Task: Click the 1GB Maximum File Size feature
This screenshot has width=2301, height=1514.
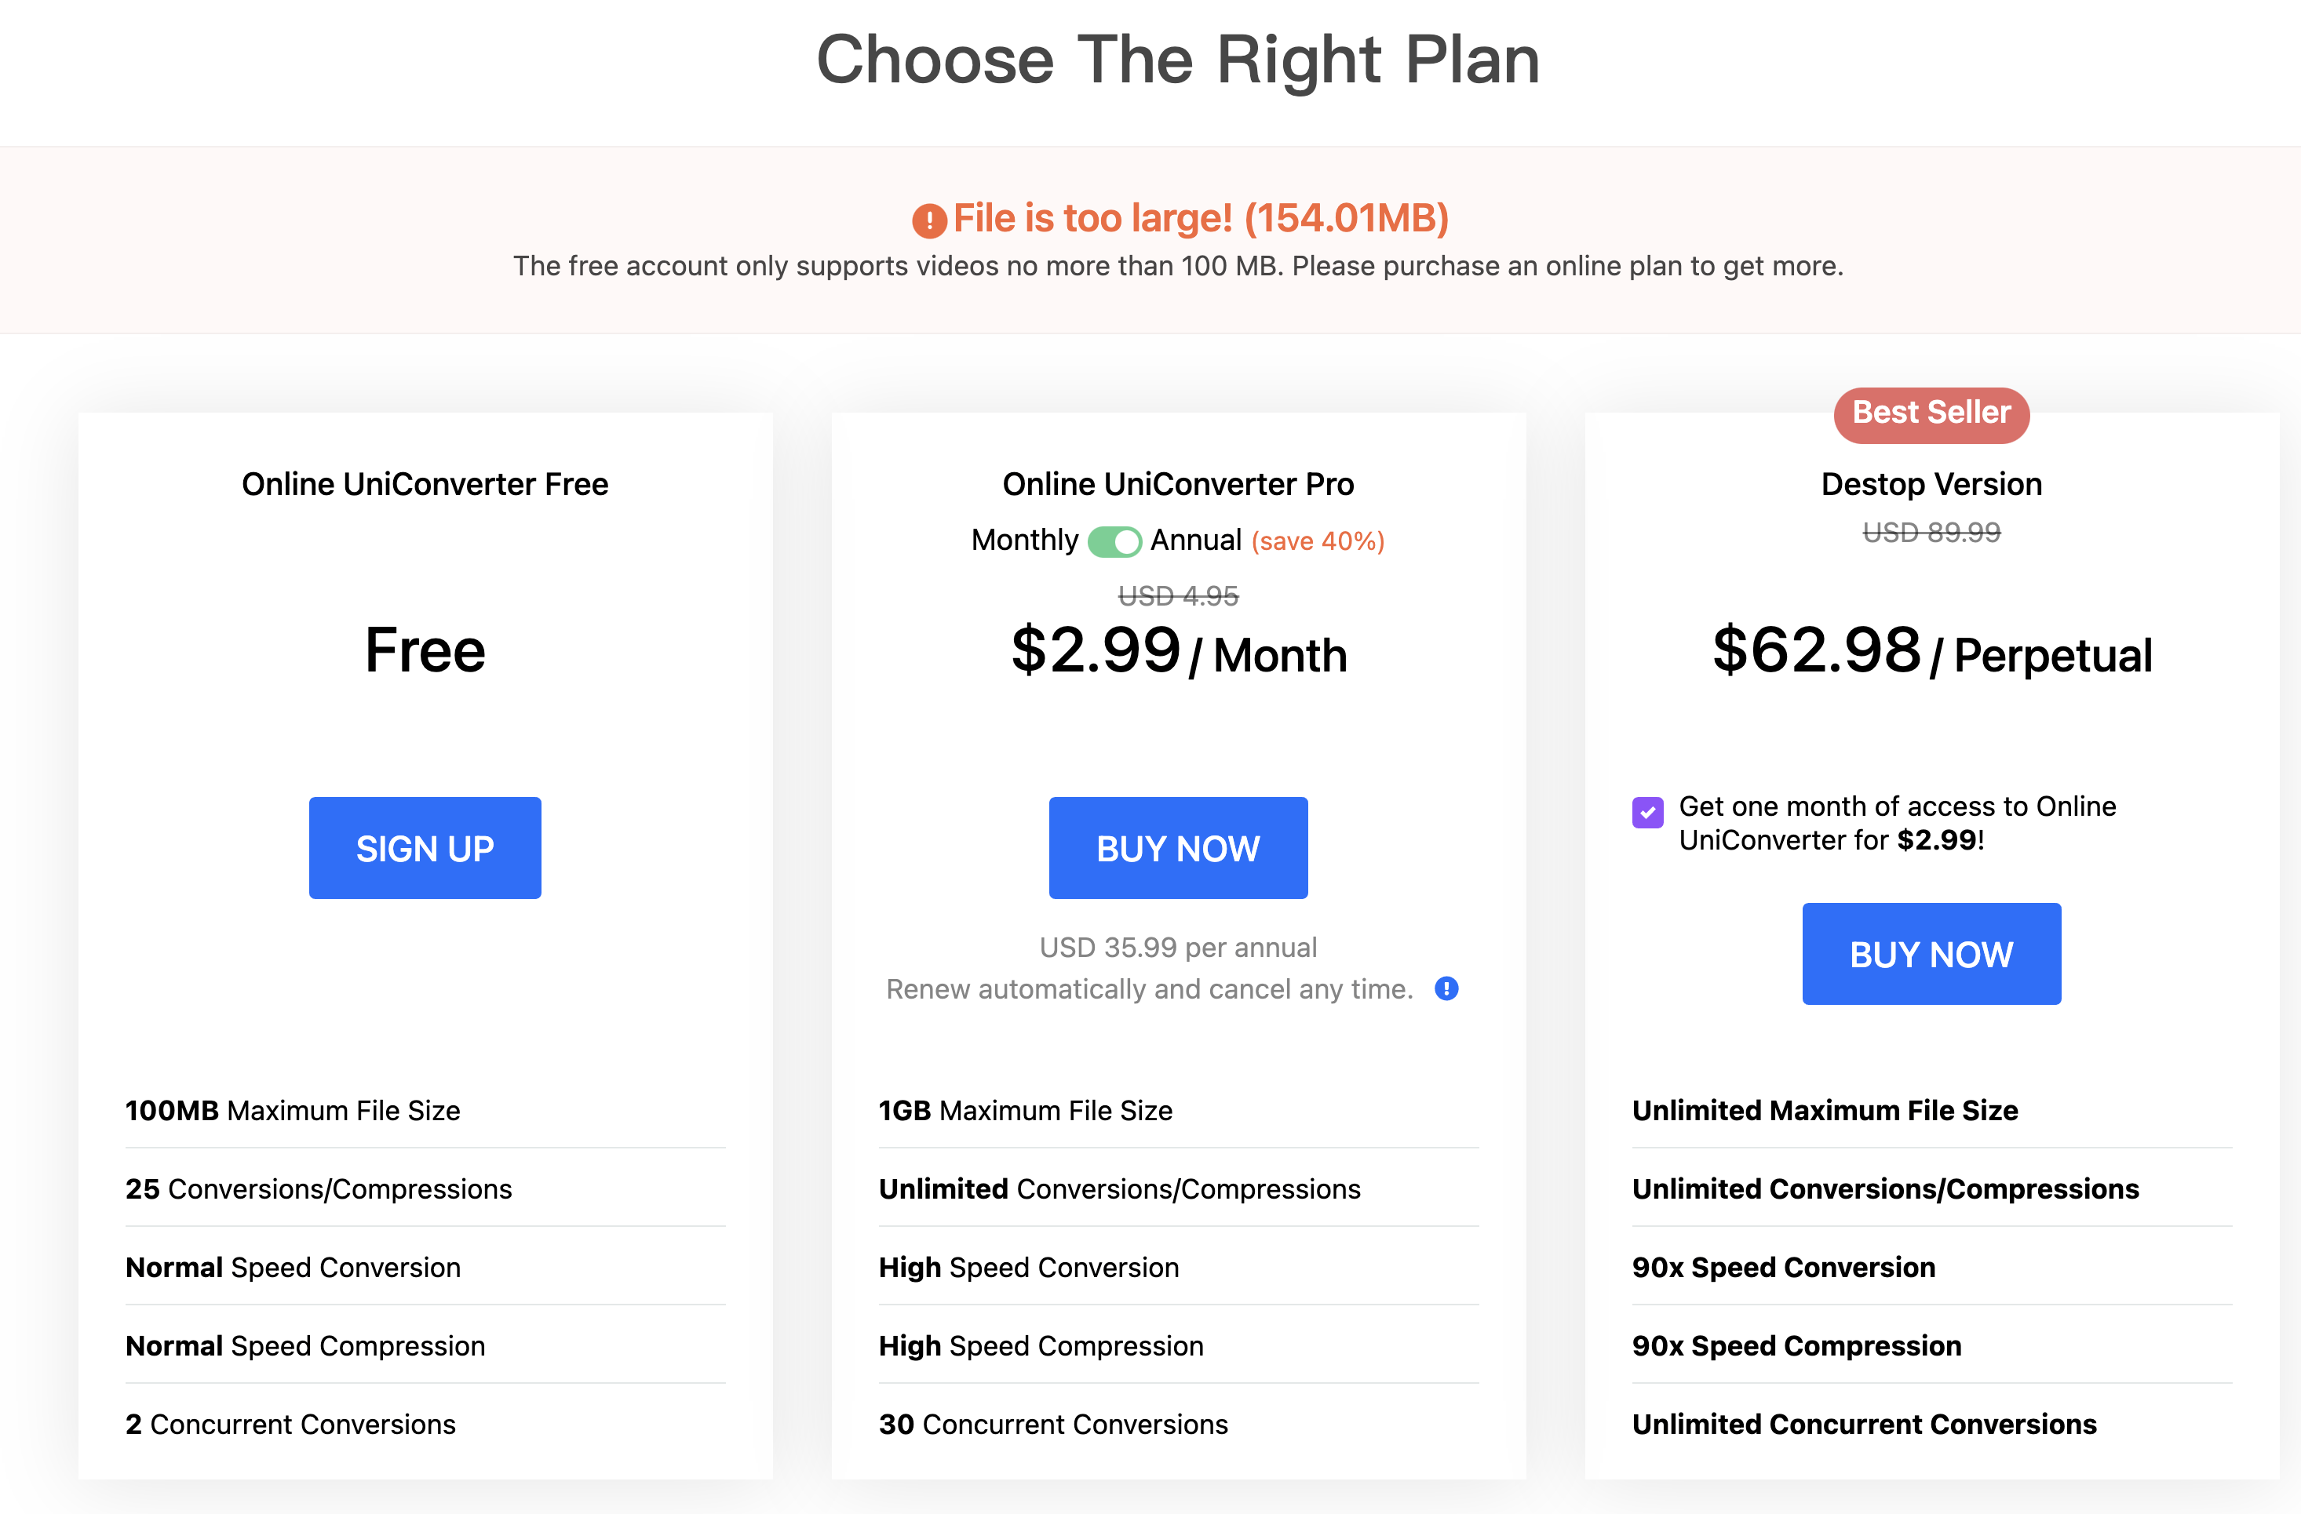Action: pyautogui.click(x=1025, y=1111)
